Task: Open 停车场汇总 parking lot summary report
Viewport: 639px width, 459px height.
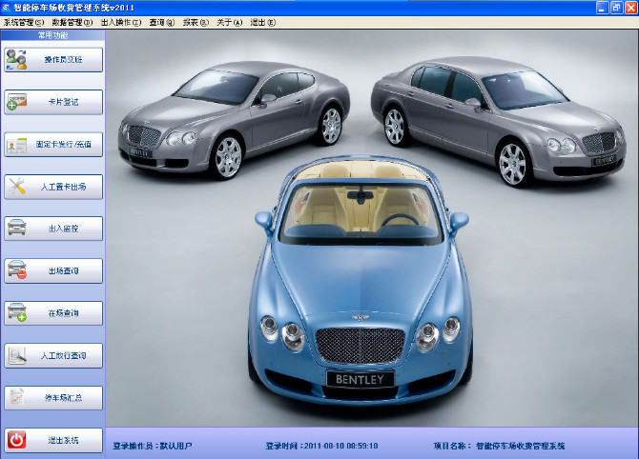Action: (53, 398)
